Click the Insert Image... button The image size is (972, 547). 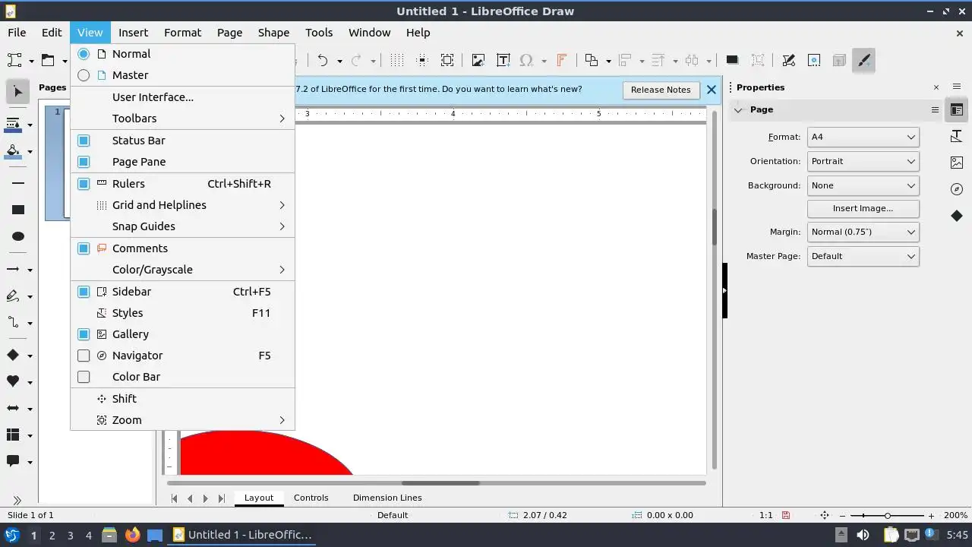[x=863, y=208]
